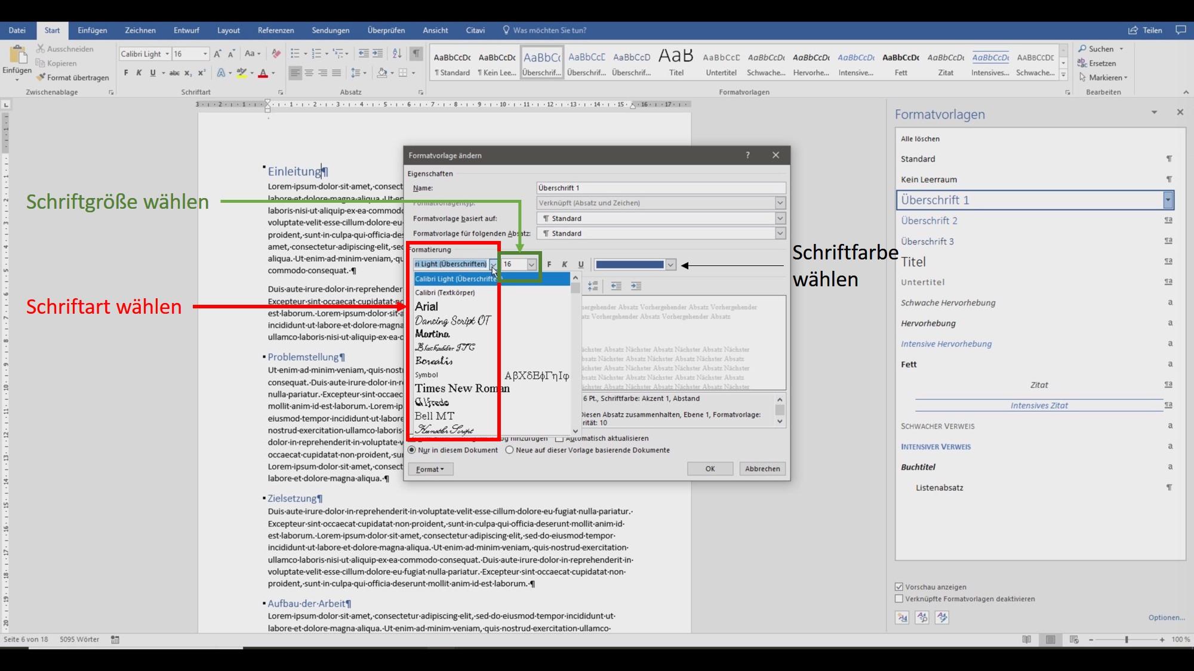Click Teilen share button
This screenshot has height=671, width=1194.
pos(1145,30)
